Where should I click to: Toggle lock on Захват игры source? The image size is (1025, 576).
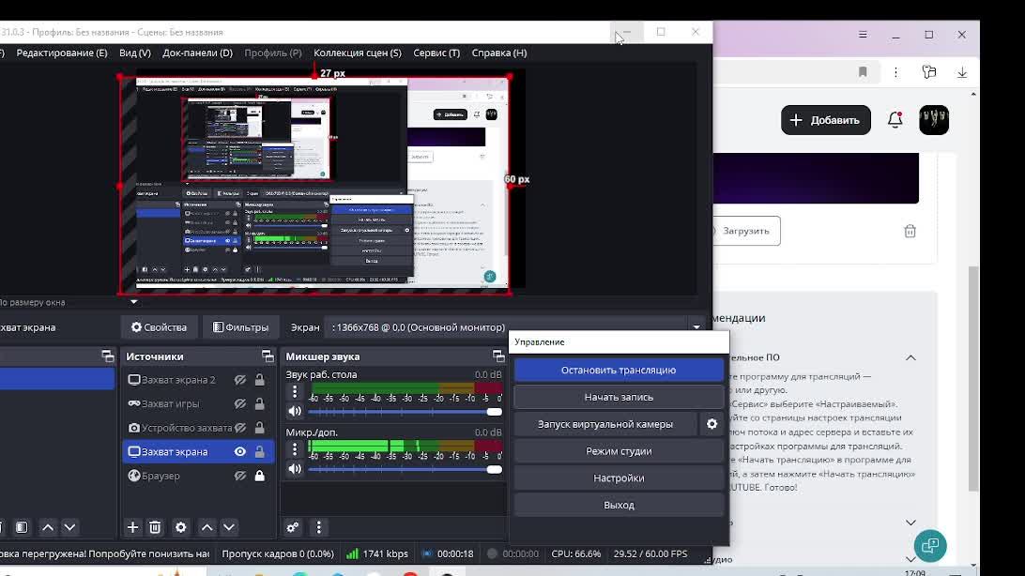coord(259,403)
